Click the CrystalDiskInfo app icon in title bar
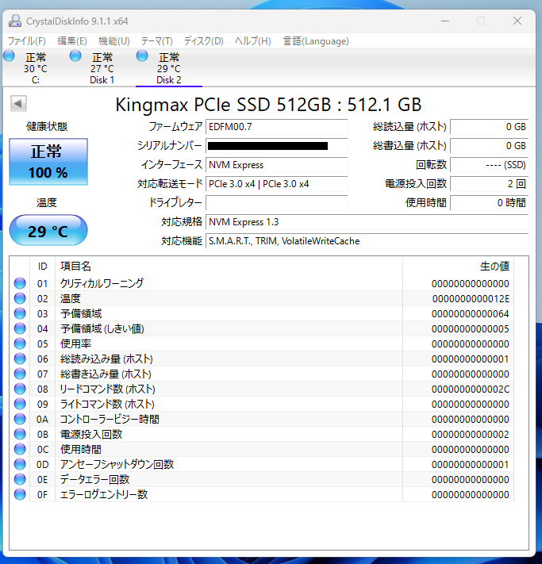Viewport: 542px width, 564px height. click(x=15, y=21)
